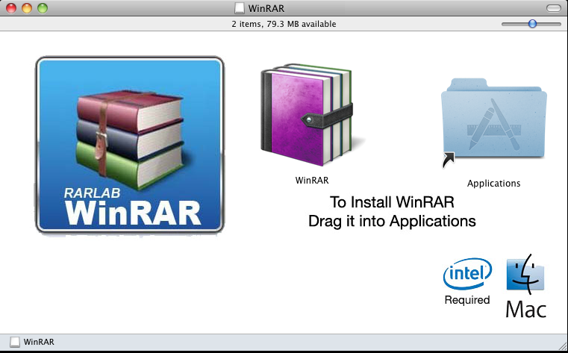Click the yellow minimize window button
The width and height of the screenshot is (568, 353).
(27, 8)
